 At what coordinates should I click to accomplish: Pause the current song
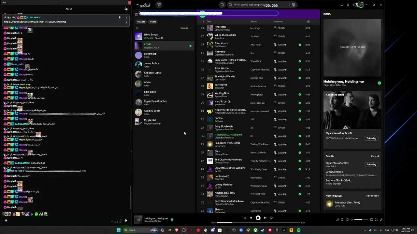[x=258, y=218]
